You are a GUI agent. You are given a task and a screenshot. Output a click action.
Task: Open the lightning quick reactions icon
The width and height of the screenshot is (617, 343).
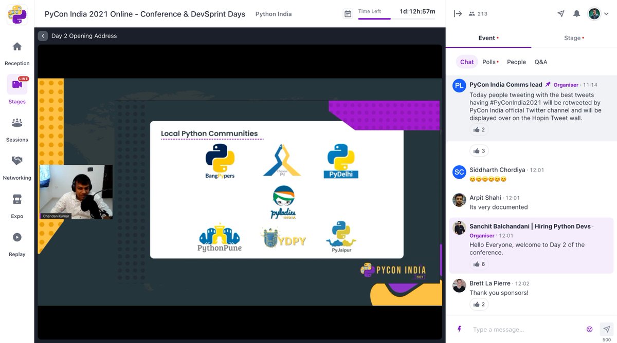[460, 329]
